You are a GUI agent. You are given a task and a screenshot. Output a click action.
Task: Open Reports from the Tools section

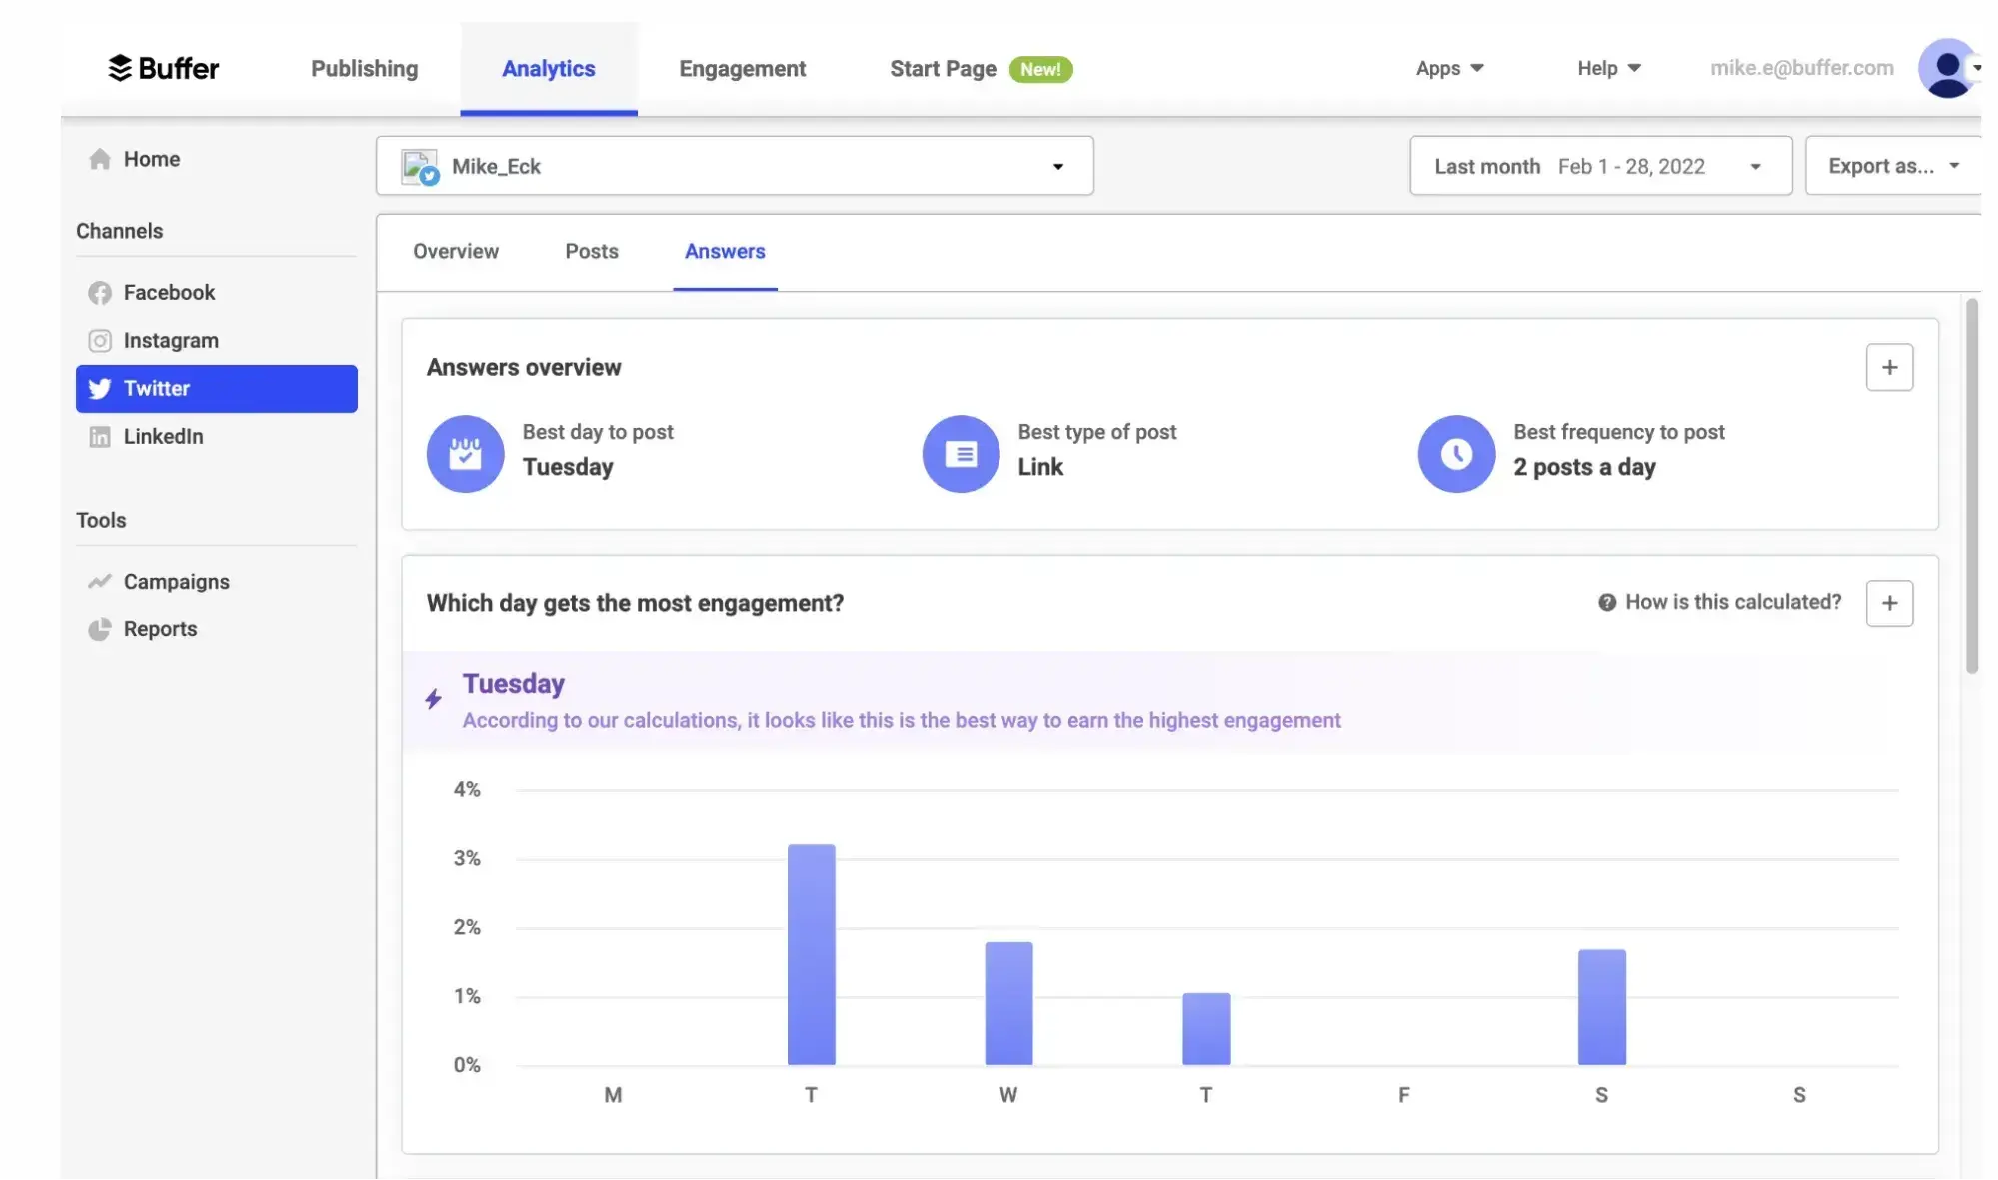point(159,629)
